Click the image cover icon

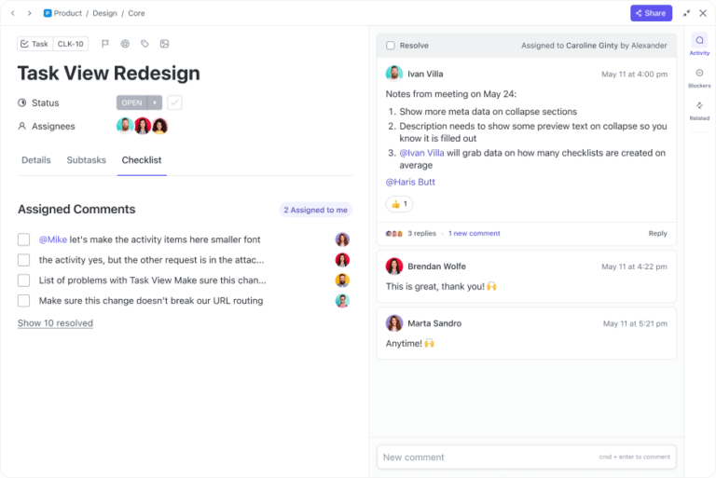(164, 44)
